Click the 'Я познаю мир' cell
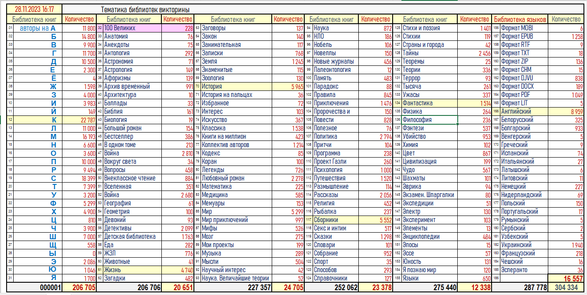This screenshot has width=587, height=295. click(x=429, y=270)
